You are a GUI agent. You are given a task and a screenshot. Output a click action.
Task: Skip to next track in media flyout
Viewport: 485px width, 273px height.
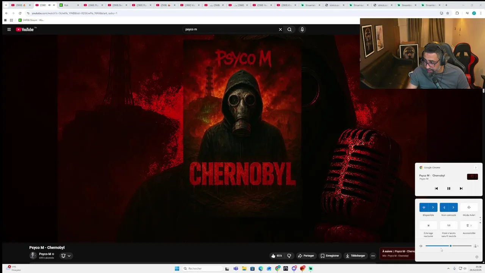(x=461, y=188)
